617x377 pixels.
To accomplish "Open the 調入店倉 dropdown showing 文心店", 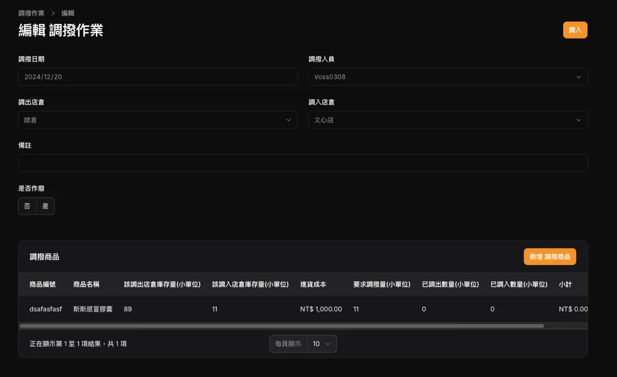I will (448, 120).
